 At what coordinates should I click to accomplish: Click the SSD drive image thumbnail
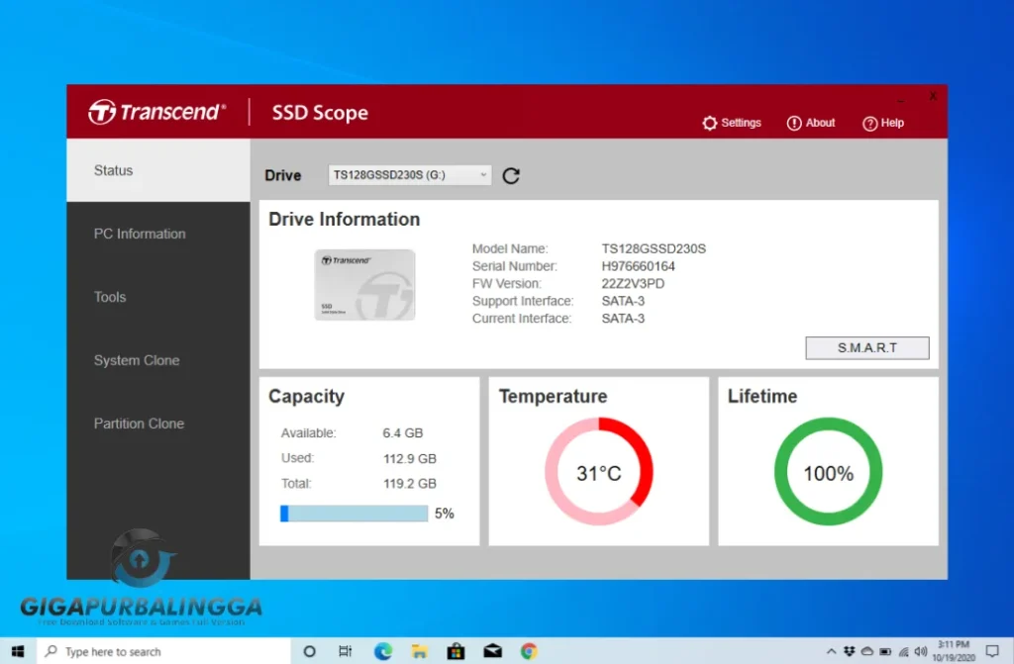tap(366, 286)
